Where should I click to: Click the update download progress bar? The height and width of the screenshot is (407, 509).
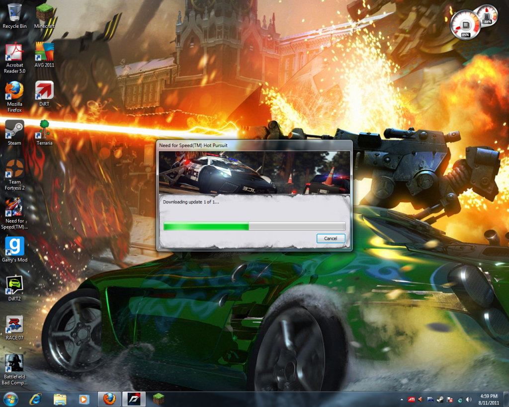click(254, 227)
